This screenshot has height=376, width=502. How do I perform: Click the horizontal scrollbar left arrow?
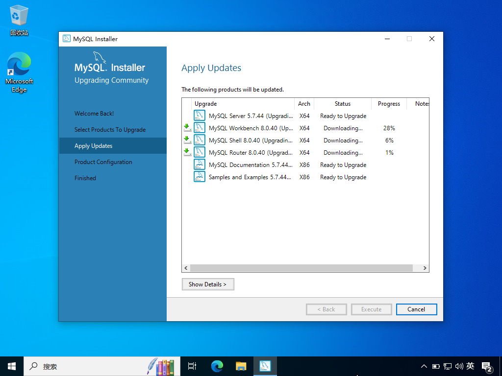click(x=186, y=268)
